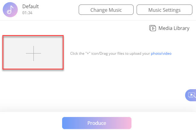
Task: Open the Media Library play-stack icon
Action: (153, 28)
